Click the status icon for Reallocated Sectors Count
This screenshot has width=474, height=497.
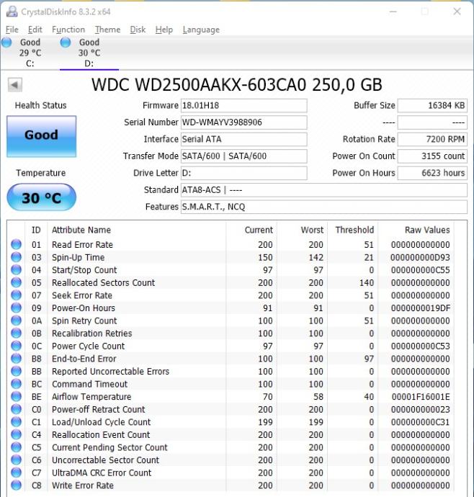tap(16, 282)
